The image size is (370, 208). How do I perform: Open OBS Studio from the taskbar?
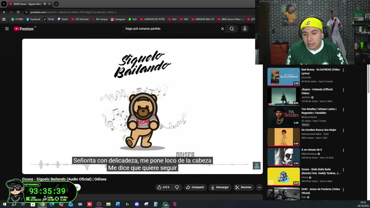(x=99, y=204)
